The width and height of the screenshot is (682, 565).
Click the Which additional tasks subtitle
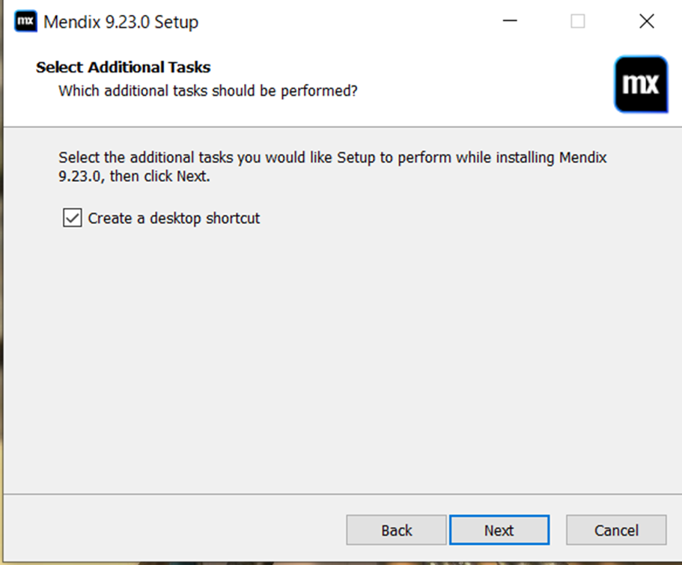pos(208,91)
